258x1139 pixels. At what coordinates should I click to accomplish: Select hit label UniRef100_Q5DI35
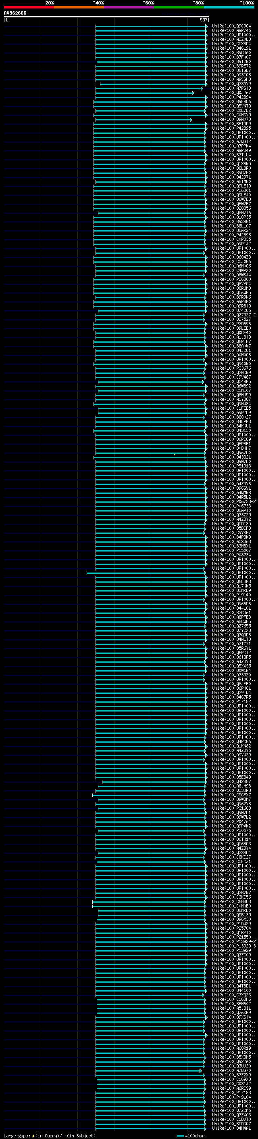pyautogui.click(x=231, y=524)
